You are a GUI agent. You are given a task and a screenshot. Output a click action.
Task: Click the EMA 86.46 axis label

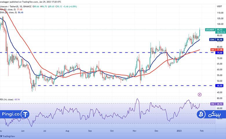216,39
